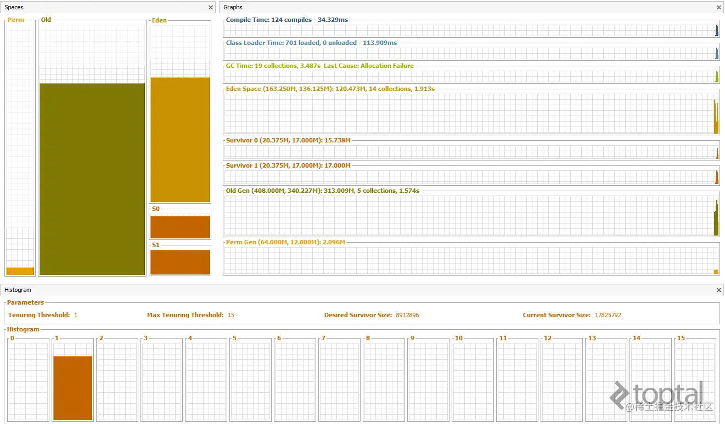Click the Survivor 1 graph label

click(x=288, y=165)
